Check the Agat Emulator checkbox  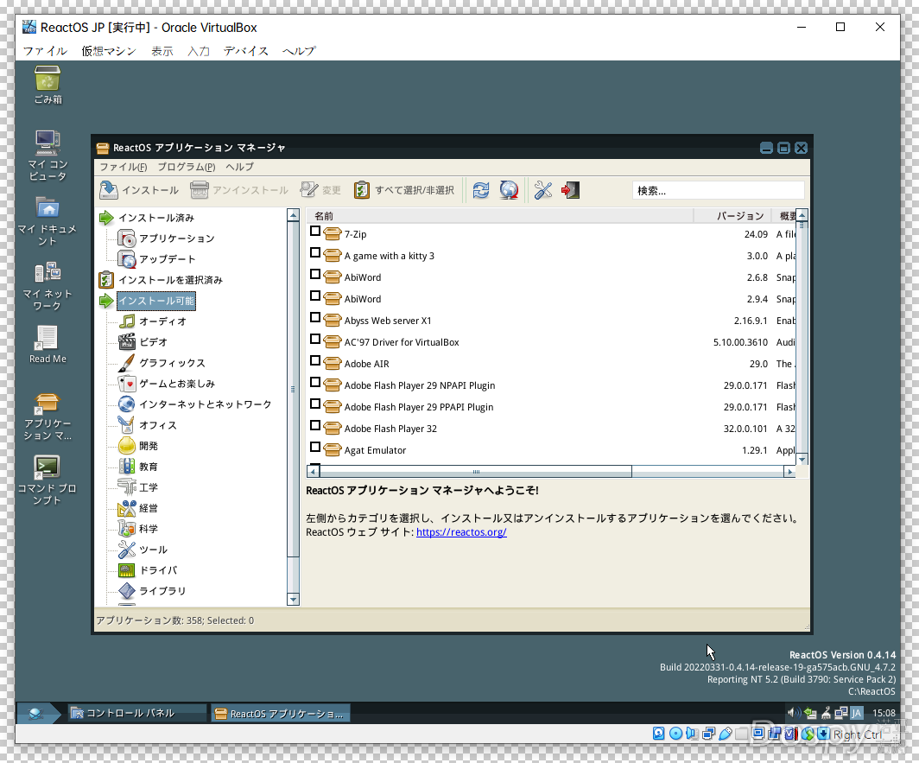click(x=315, y=448)
